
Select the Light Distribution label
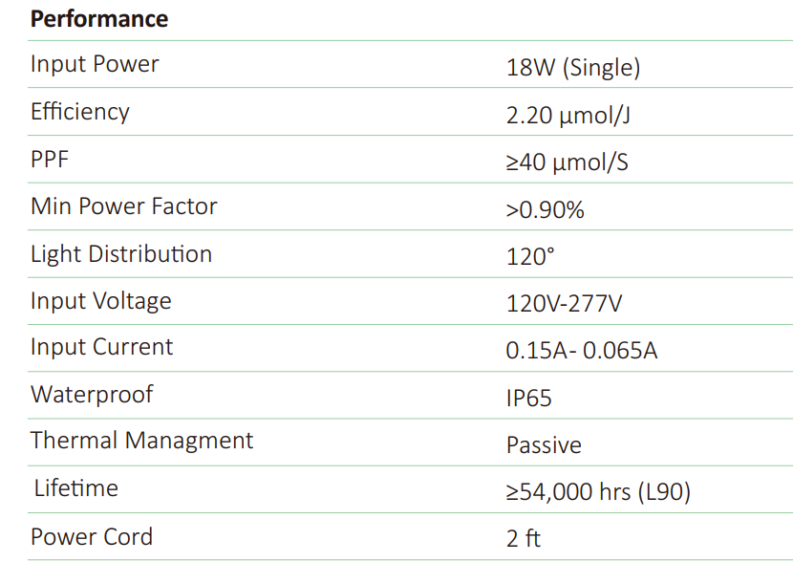pos(121,254)
